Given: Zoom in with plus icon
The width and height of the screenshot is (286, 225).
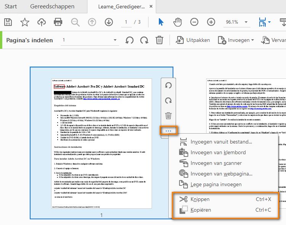Looking at the screenshot, I should click(x=211, y=22).
